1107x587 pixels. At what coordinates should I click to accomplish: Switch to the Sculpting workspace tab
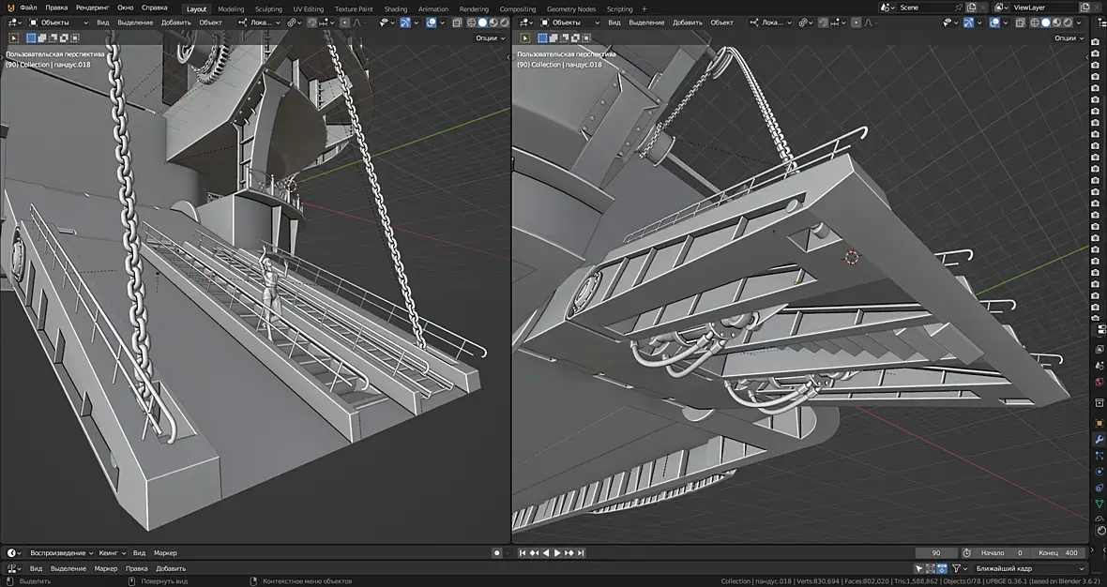click(x=268, y=8)
